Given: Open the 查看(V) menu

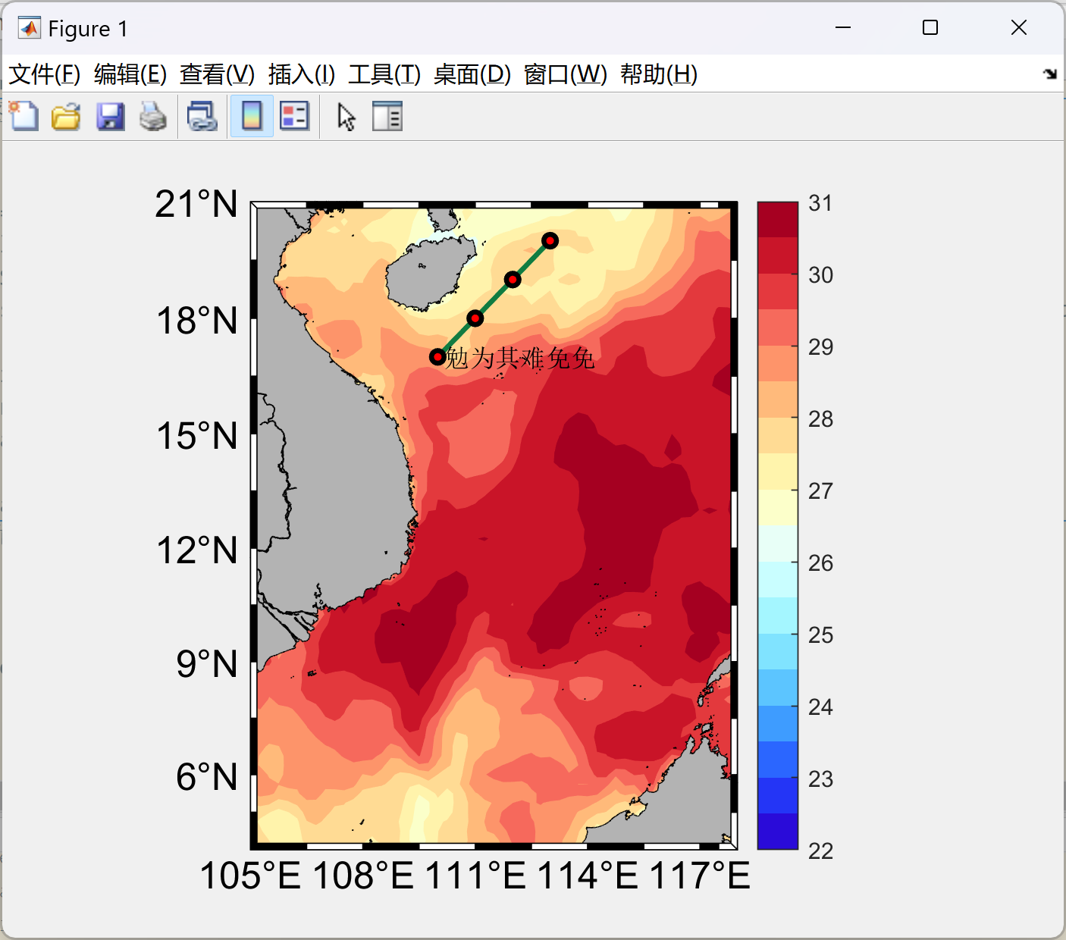Looking at the screenshot, I should coord(218,74).
